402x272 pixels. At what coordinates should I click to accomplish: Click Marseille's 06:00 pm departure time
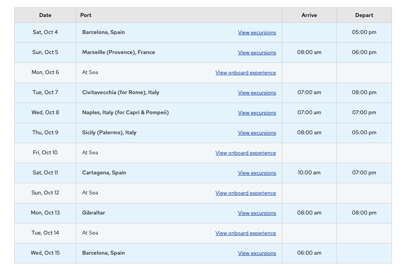pos(364,52)
